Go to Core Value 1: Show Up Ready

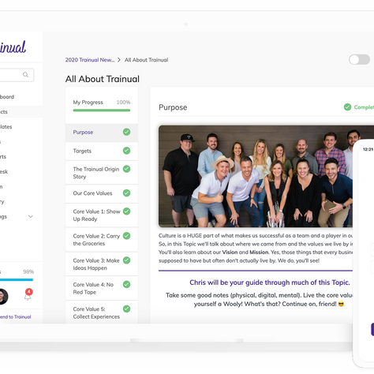tap(102, 215)
